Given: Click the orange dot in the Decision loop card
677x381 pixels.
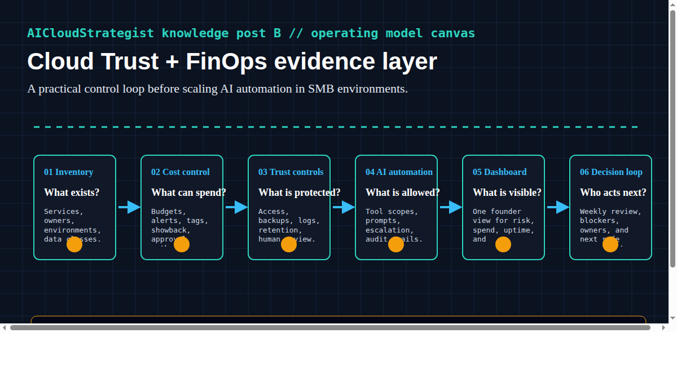Looking at the screenshot, I should click(610, 244).
